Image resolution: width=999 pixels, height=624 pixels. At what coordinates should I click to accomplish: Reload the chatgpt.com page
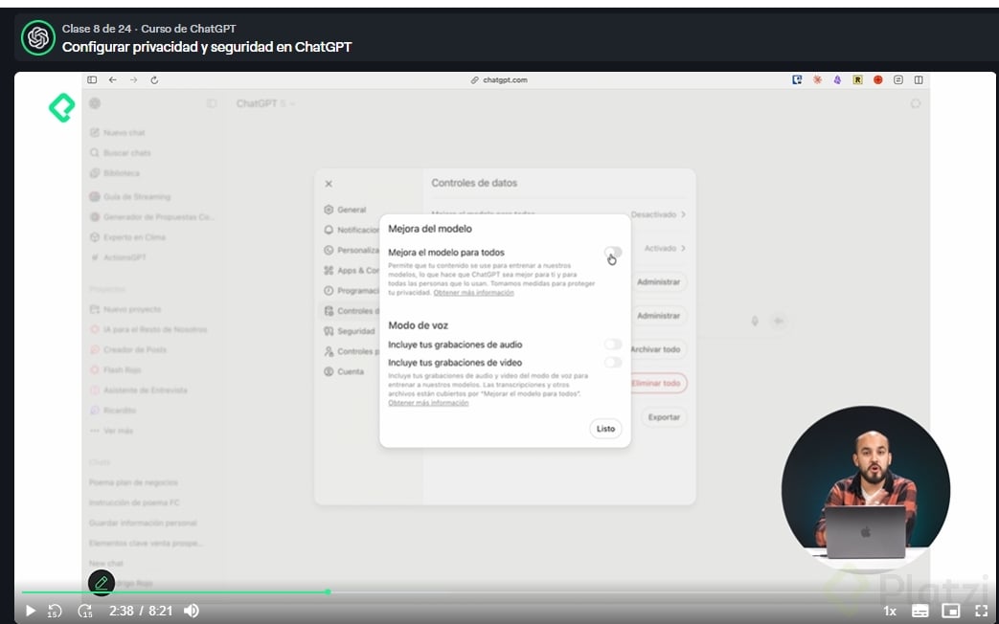[x=154, y=79]
